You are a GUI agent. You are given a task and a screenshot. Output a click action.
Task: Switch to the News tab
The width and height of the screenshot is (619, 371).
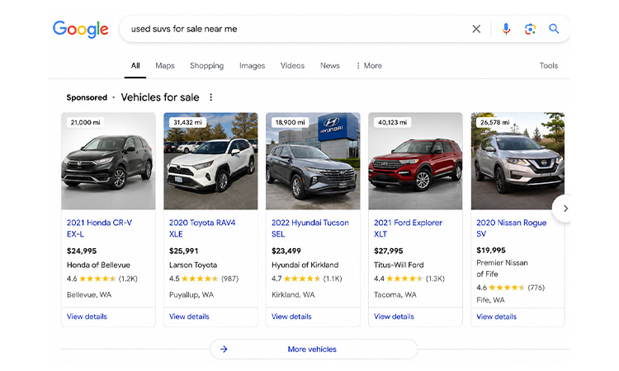[330, 65]
